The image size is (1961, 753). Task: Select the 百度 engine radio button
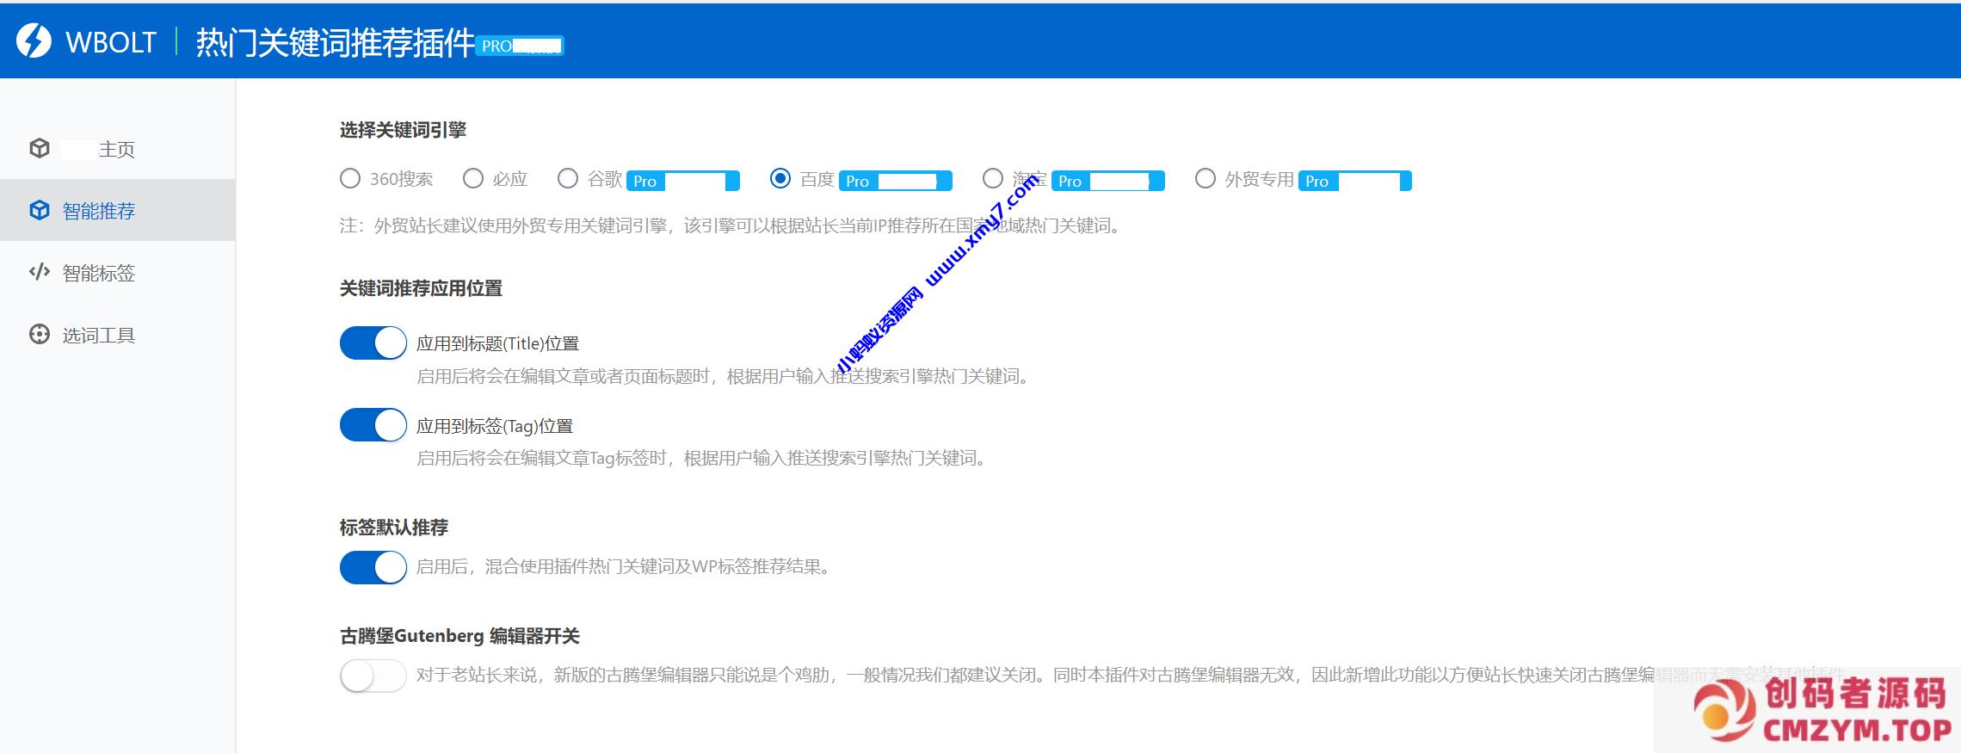[780, 179]
